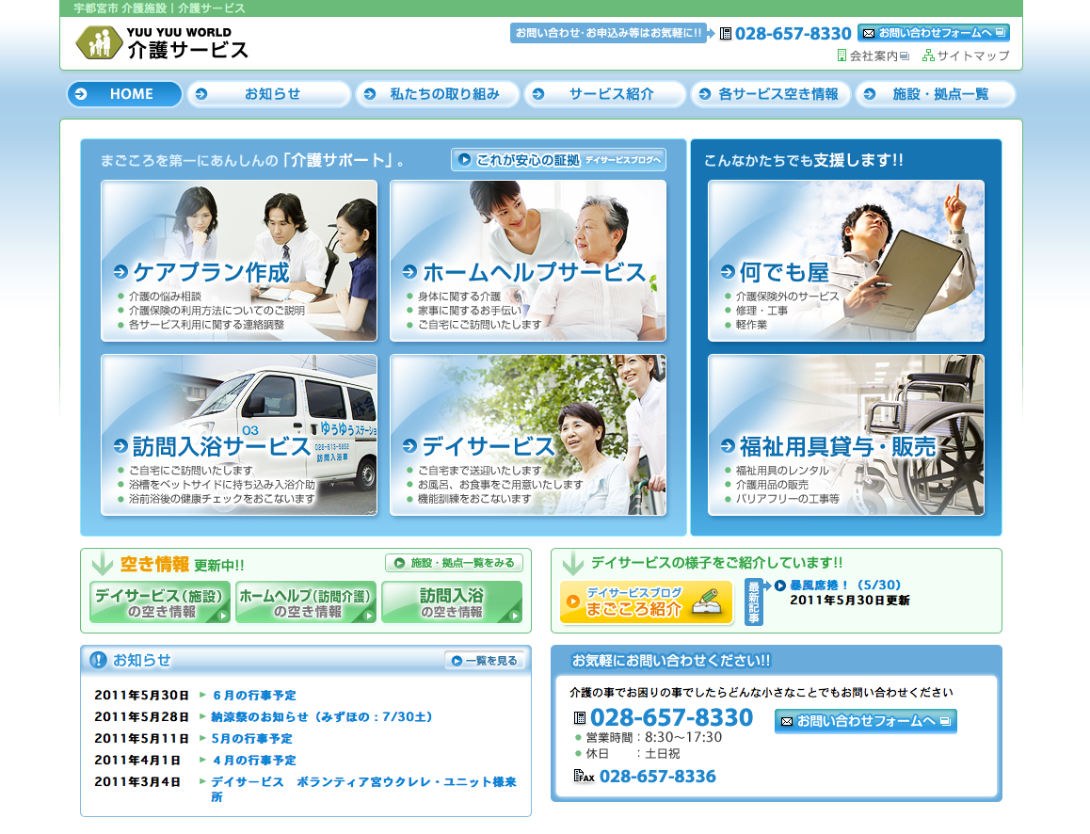Click the building icon next to 会社案内

click(x=842, y=56)
